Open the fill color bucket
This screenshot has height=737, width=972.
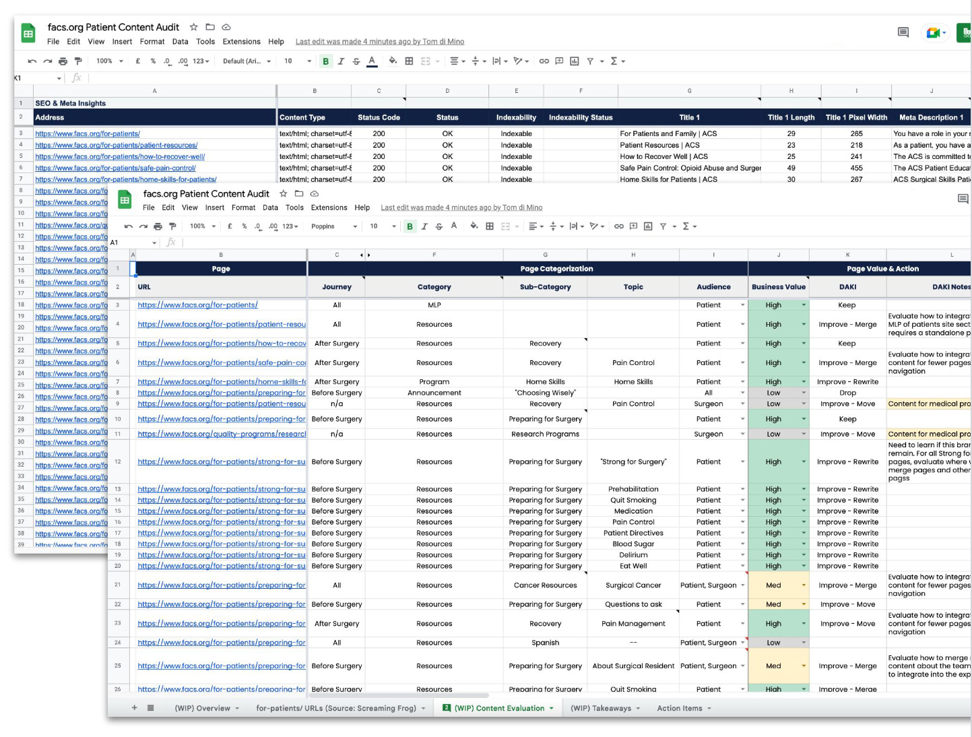click(474, 226)
